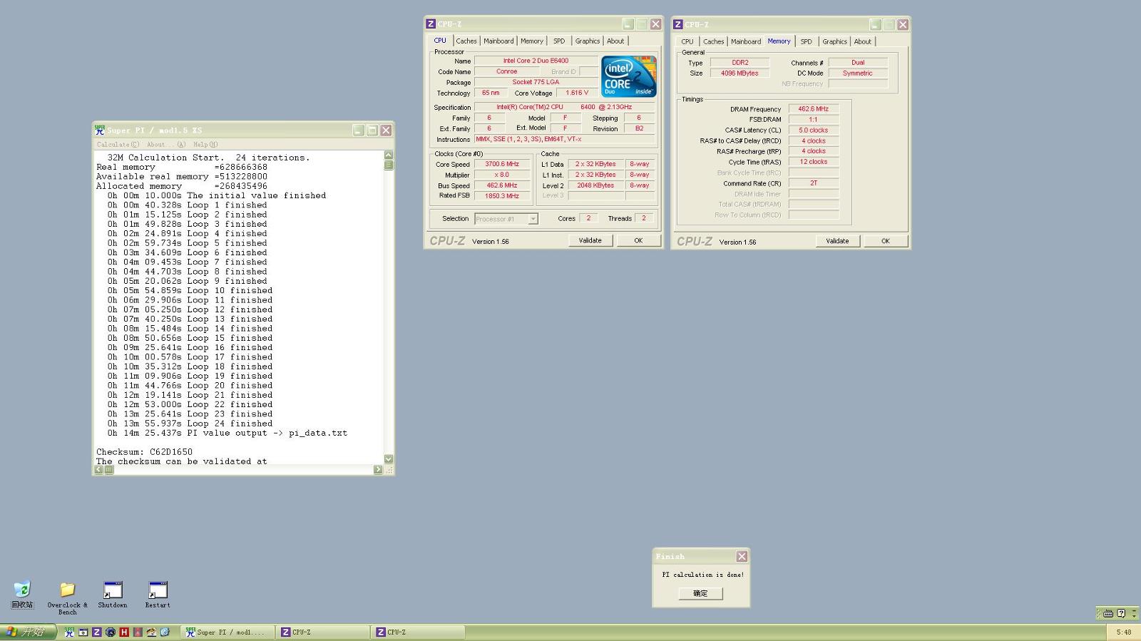This screenshot has height=641, width=1141.
Task: Click the DRAM Frequency value 462.6 MHz
Action: (x=814, y=109)
